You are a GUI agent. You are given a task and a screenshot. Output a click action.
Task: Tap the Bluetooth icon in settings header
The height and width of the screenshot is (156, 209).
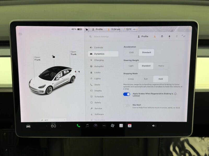pyautogui.click(x=177, y=37)
